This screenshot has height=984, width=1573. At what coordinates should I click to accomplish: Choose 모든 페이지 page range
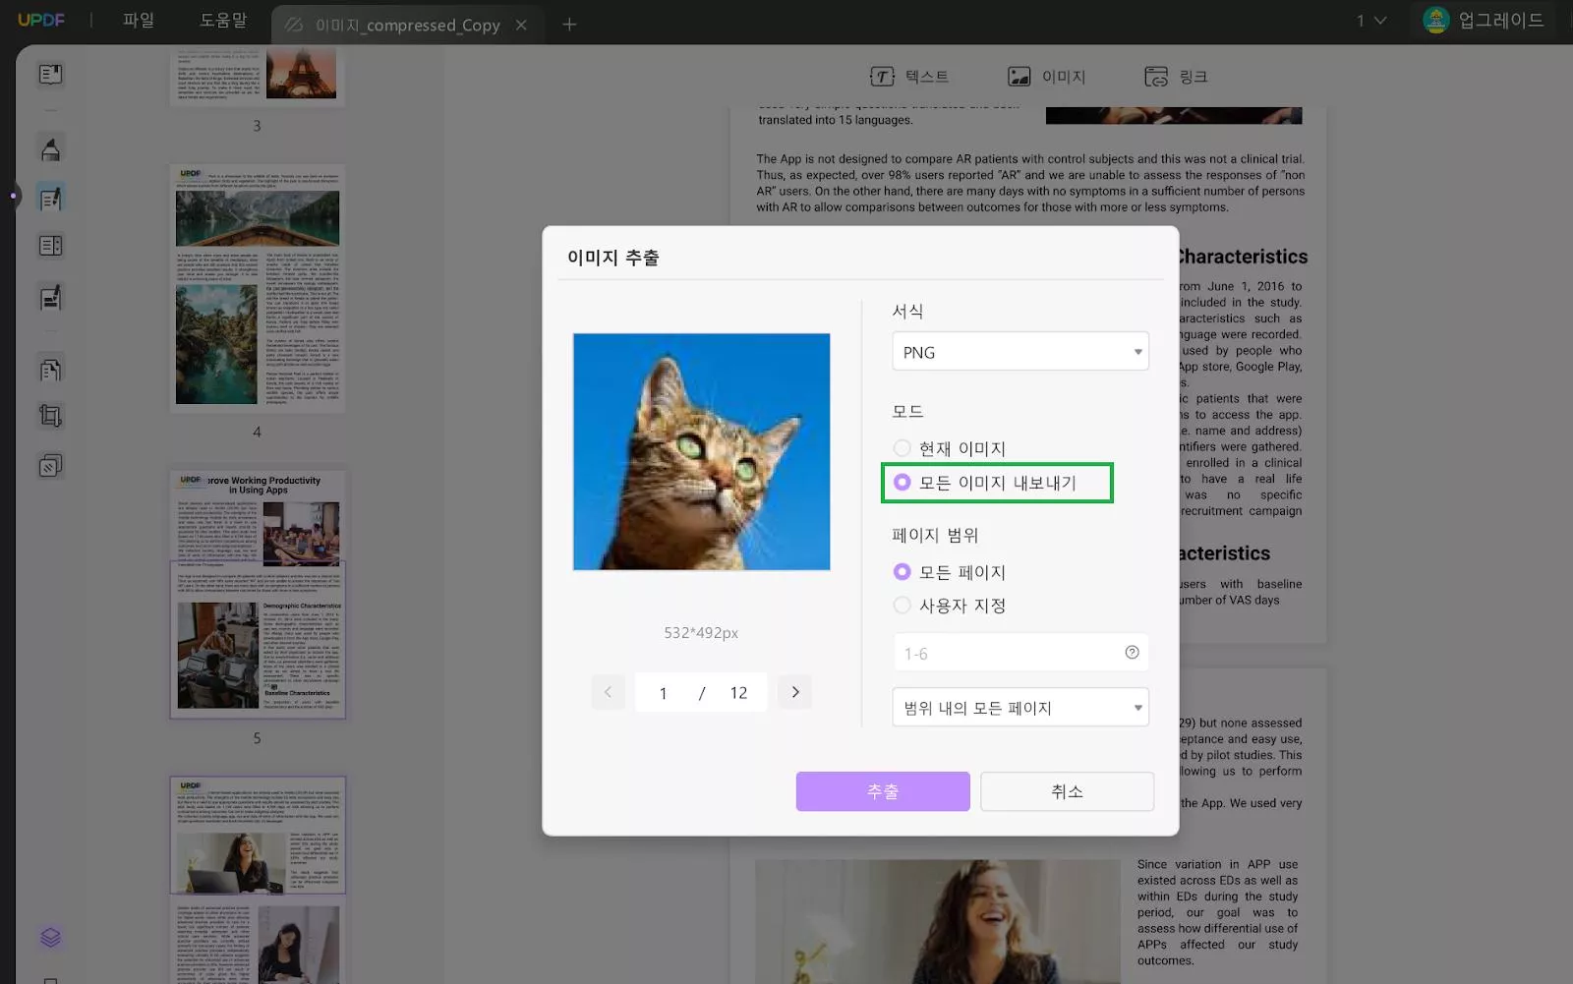pyautogui.click(x=950, y=572)
